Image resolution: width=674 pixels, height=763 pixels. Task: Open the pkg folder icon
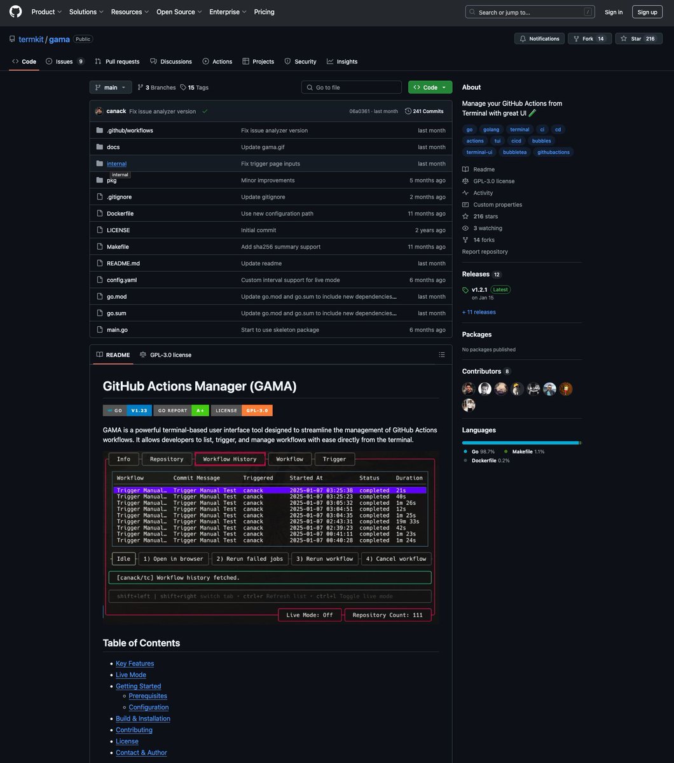pyautogui.click(x=100, y=180)
